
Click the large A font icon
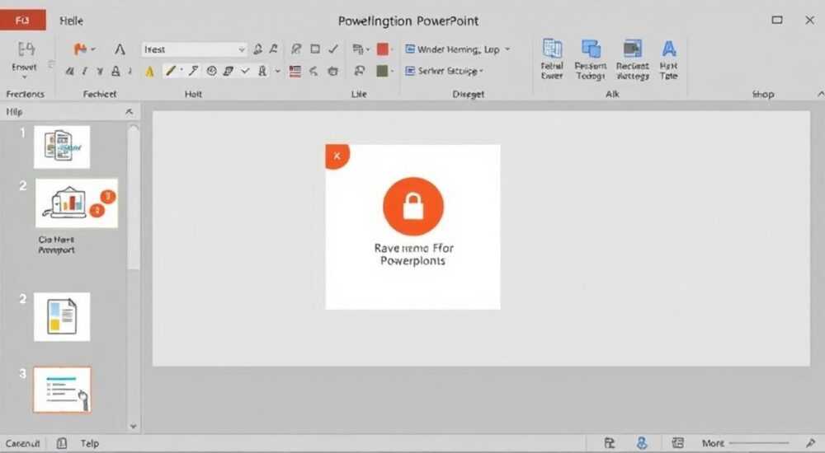point(120,49)
